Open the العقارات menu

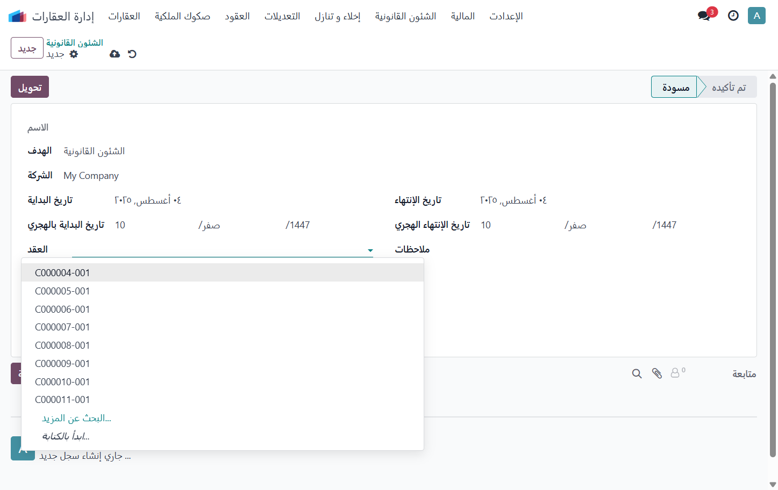click(124, 16)
